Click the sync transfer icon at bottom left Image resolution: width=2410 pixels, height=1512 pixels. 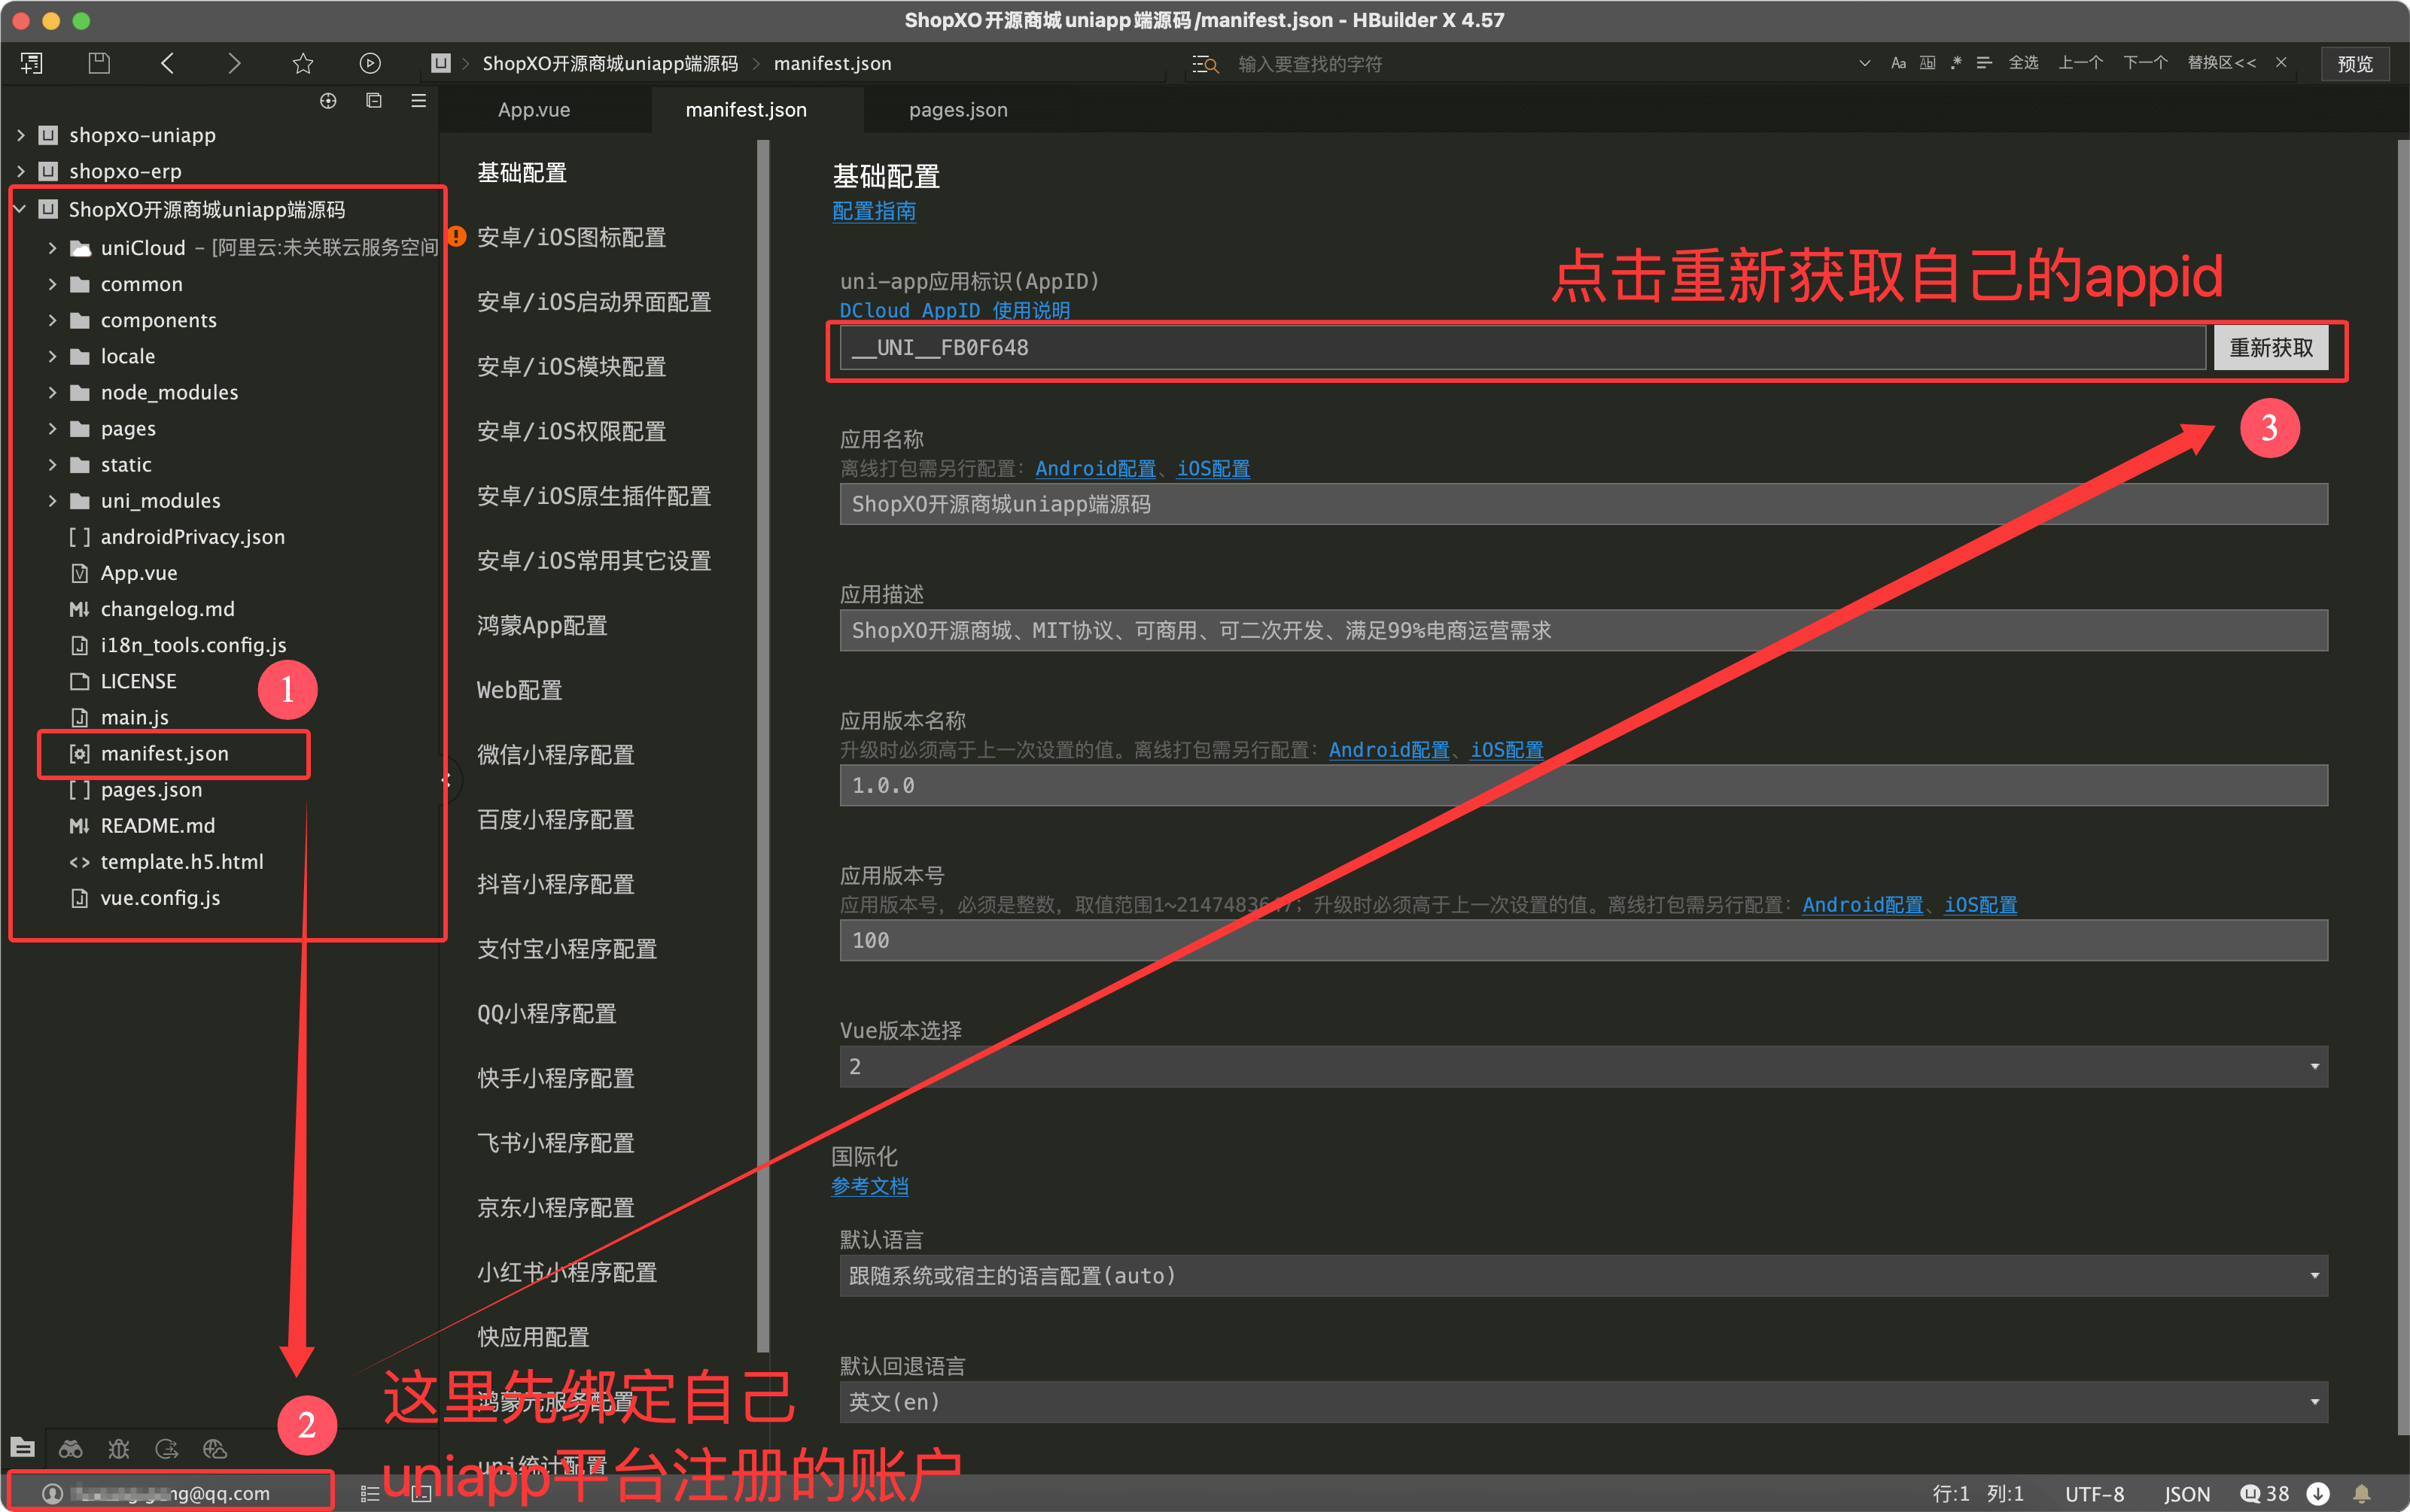pyautogui.click(x=167, y=1448)
